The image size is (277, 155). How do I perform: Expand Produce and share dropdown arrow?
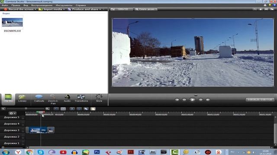pyautogui.click(x=100, y=9)
